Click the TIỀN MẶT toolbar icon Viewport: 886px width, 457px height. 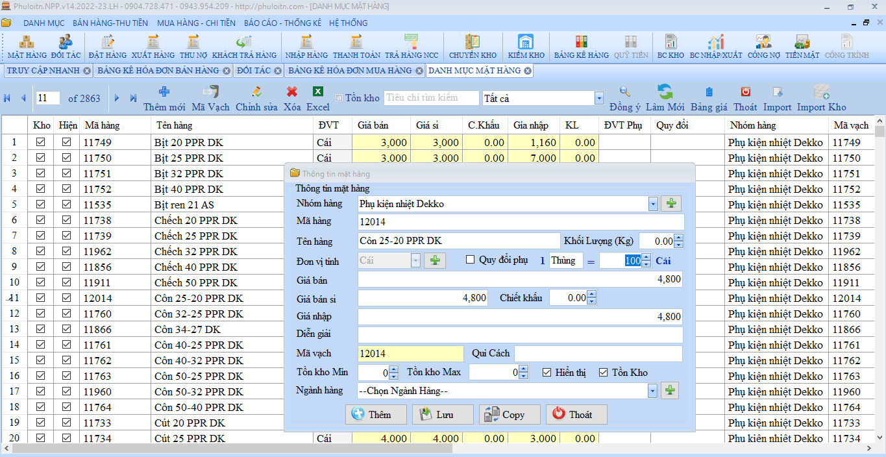pos(802,47)
